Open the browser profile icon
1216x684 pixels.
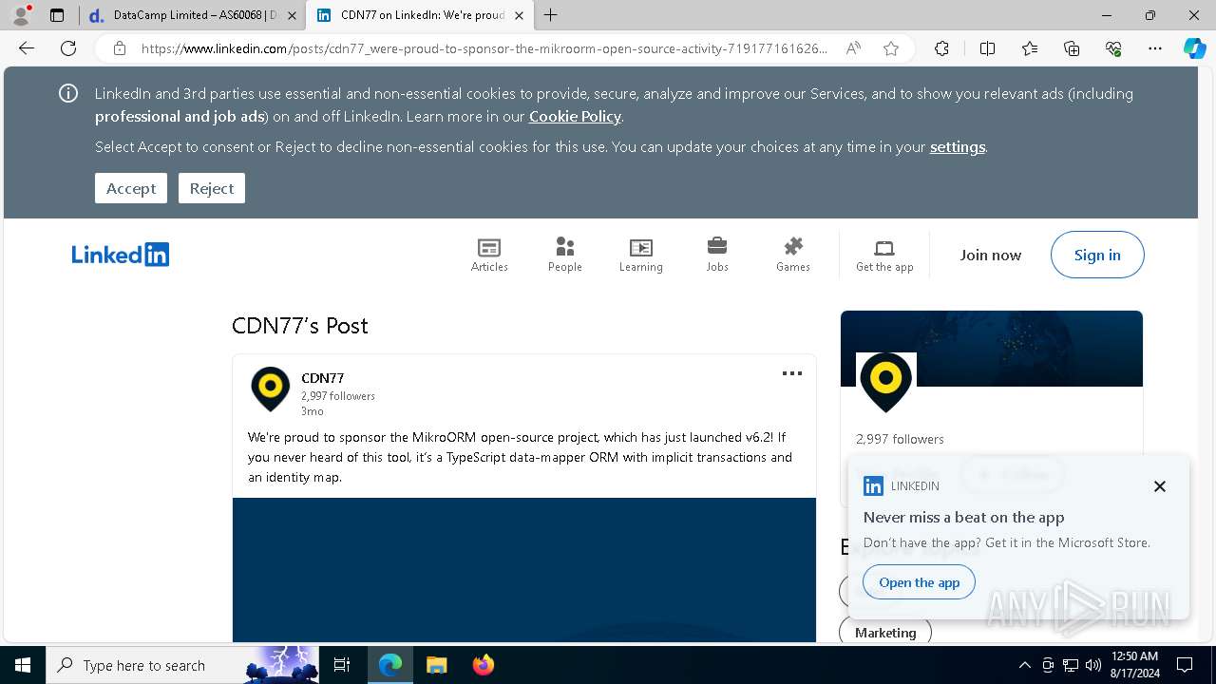tap(21, 15)
